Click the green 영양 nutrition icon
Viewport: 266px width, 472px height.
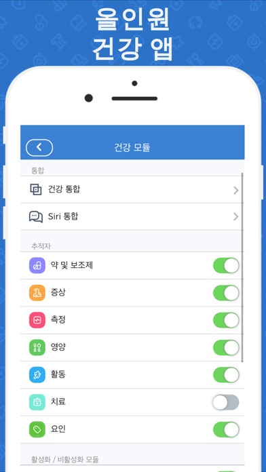(37, 347)
